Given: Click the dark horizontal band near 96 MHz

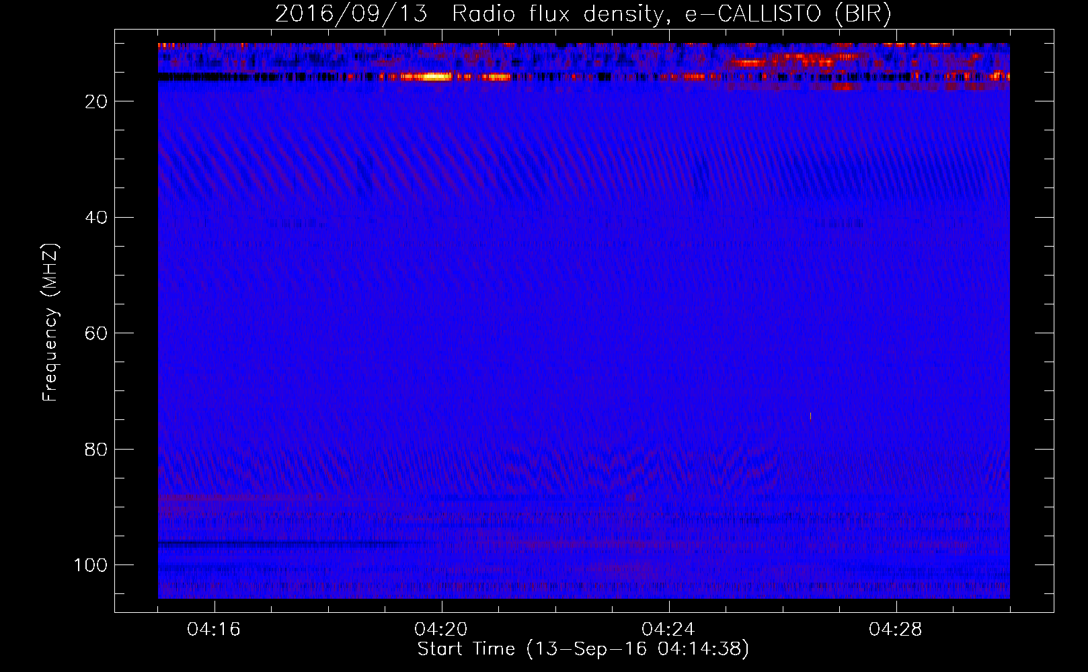Looking at the screenshot, I should tap(290, 543).
